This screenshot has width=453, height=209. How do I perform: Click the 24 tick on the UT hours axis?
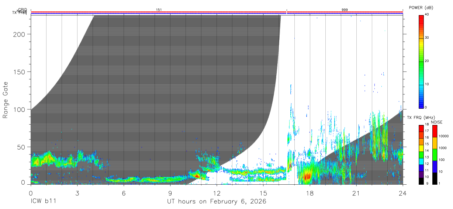(x=402, y=193)
